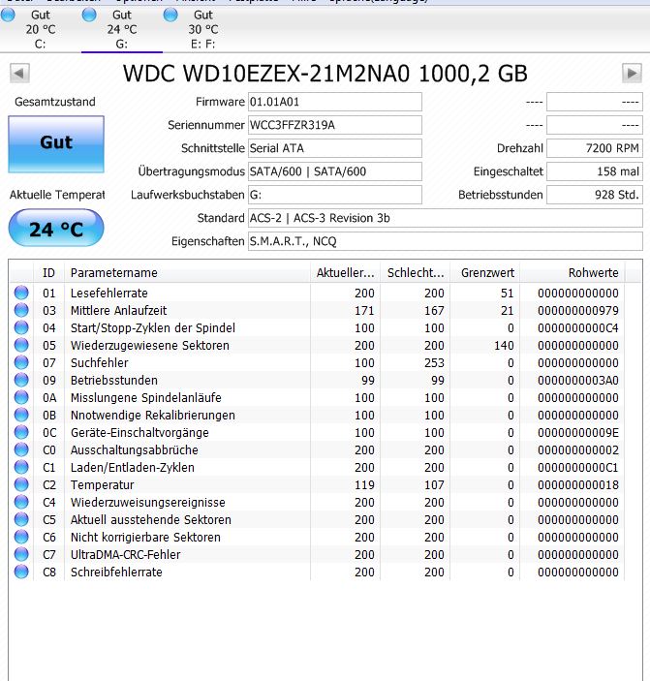Click status orb of Schreibfehlerrate row
Viewport: 650px width, 681px height.
coord(21,572)
